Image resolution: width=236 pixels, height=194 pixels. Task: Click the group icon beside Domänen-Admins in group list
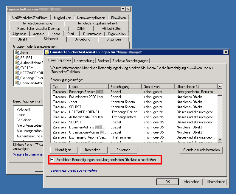pyautogui.click(x=17, y=83)
